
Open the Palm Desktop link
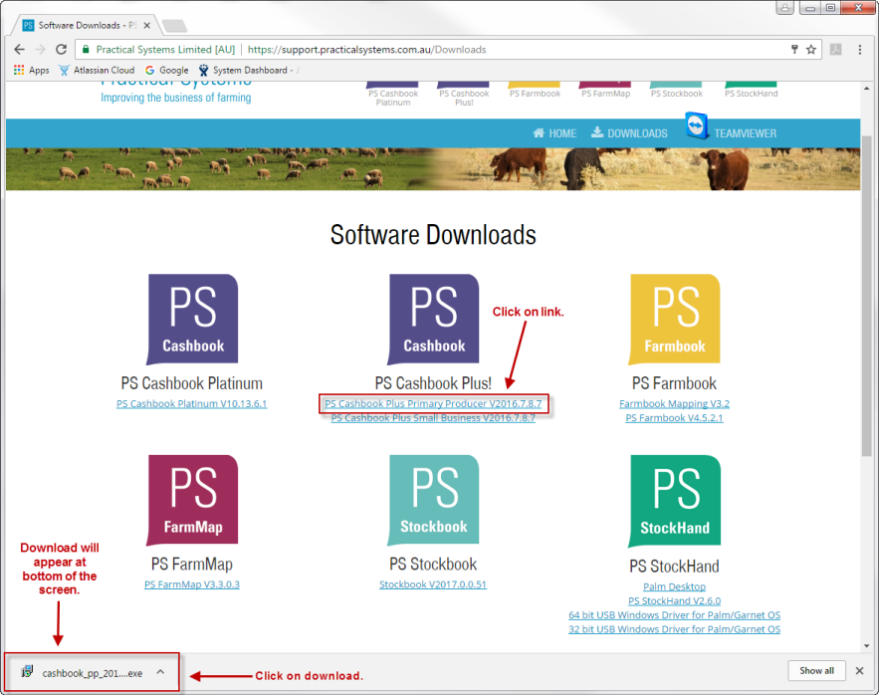click(x=674, y=586)
